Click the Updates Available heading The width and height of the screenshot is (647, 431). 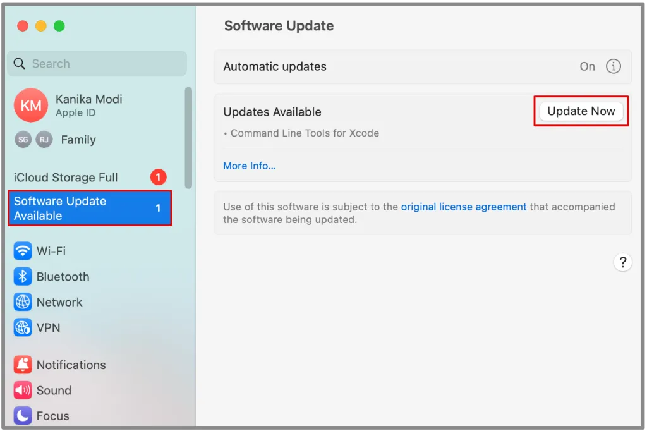pos(272,112)
